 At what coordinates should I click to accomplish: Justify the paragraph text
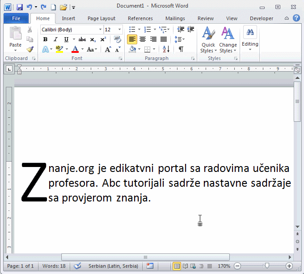(164, 39)
